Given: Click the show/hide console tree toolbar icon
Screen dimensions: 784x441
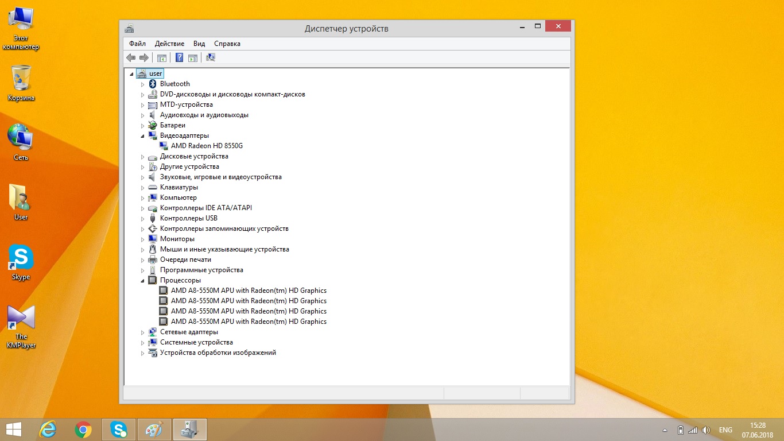Looking at the screenshot, I should 162,57.
